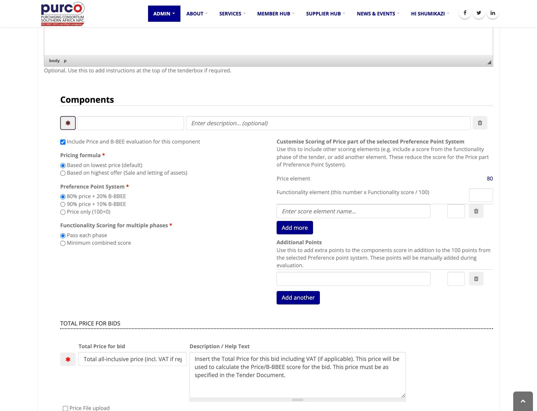This screenshot has width=537, height=411.
Task: Select Based on highest offer pricing formula
Action: [x=63, y=173]
